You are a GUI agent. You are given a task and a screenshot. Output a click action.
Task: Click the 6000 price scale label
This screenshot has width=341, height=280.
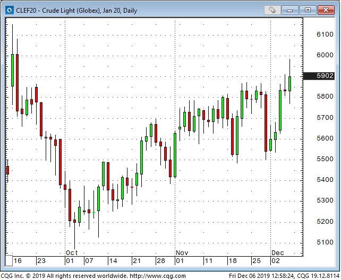325,55
